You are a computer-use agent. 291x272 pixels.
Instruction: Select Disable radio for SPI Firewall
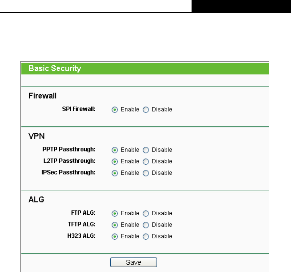pyautogui.click(x=146, y=110)
